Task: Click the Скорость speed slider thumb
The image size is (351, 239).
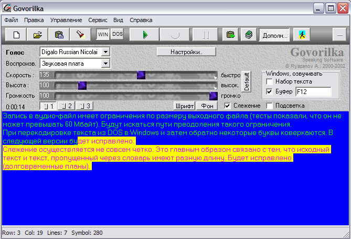Action: coord(141,75)
